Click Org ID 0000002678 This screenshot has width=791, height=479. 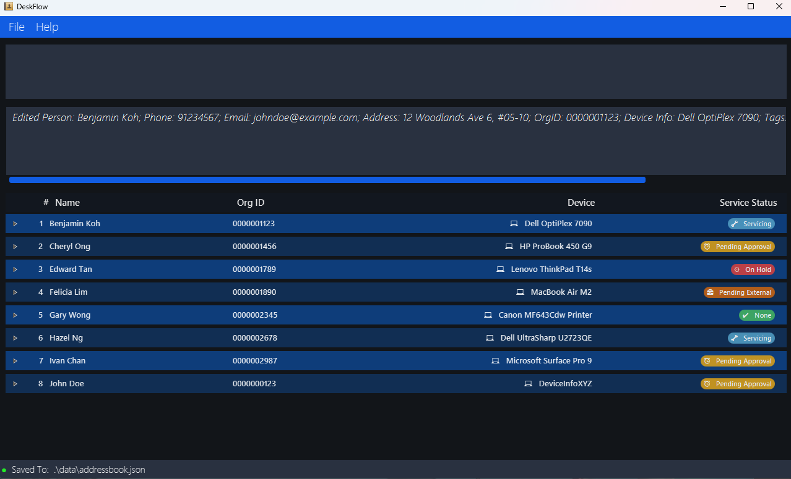(255, 338)
